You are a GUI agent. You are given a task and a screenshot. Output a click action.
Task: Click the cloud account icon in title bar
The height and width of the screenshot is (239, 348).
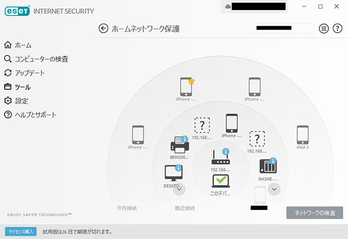[x=228, y=6]
